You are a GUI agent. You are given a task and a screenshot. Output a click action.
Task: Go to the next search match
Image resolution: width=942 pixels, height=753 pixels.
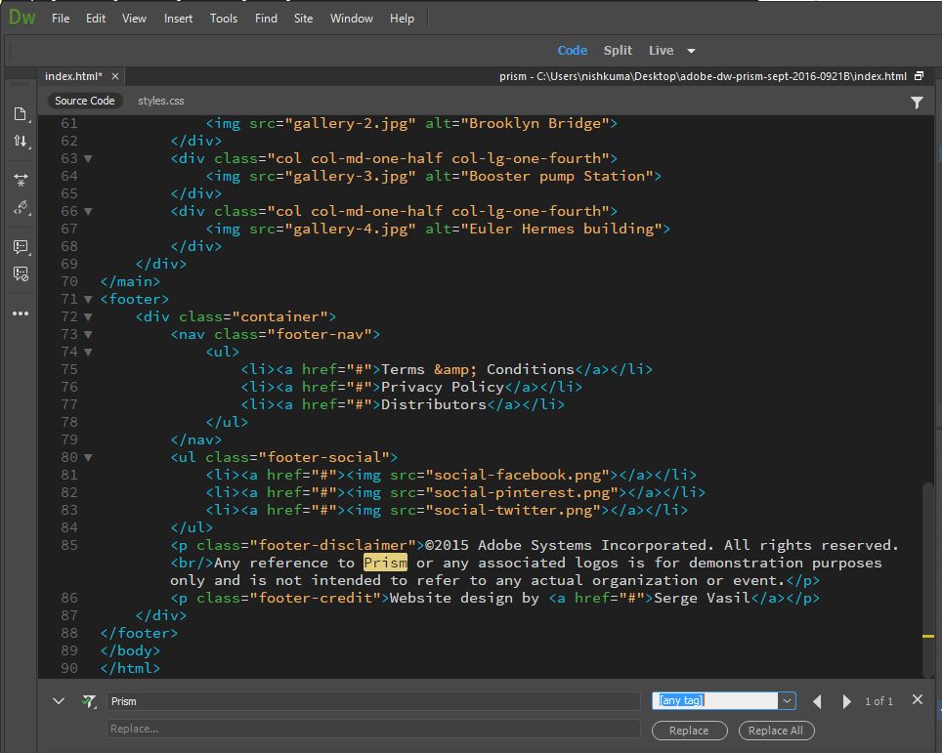847,701
